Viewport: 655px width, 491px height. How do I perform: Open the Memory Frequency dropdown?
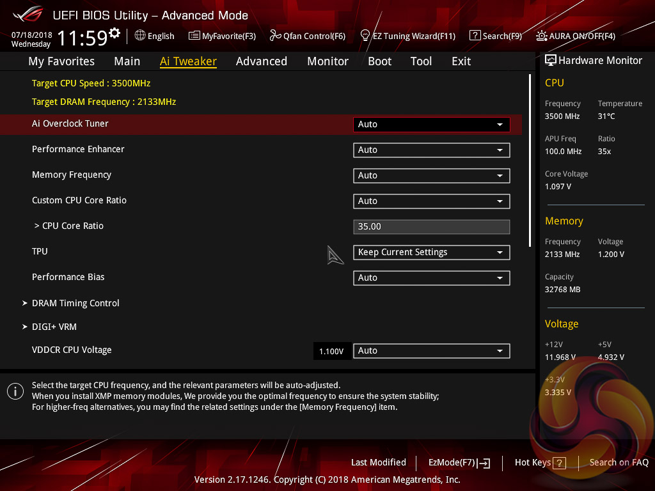click(x=432, y=175)
